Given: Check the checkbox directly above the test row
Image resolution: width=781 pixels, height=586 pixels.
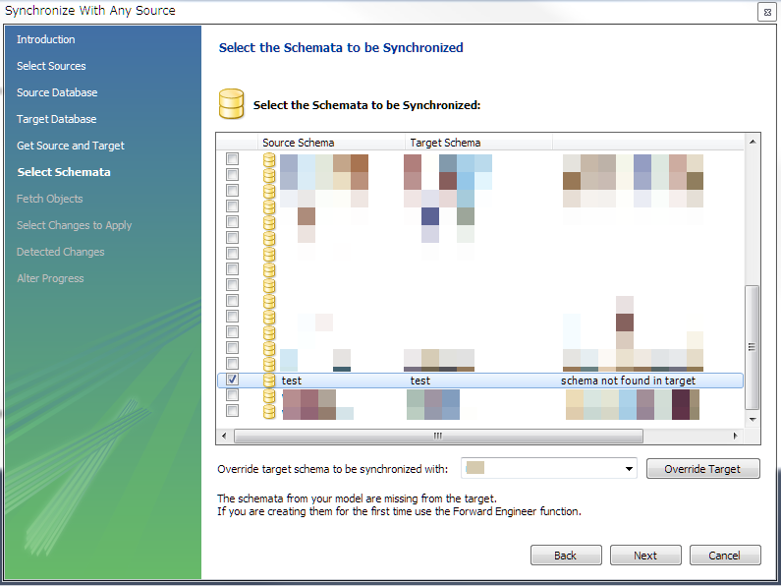Looking at the screenshot, I should [x=232, y=363].
